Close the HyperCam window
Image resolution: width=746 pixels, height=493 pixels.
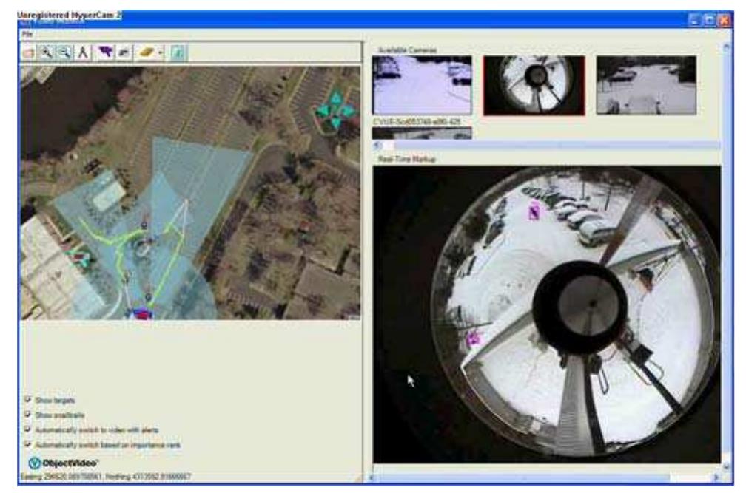(x=724, y=20)
